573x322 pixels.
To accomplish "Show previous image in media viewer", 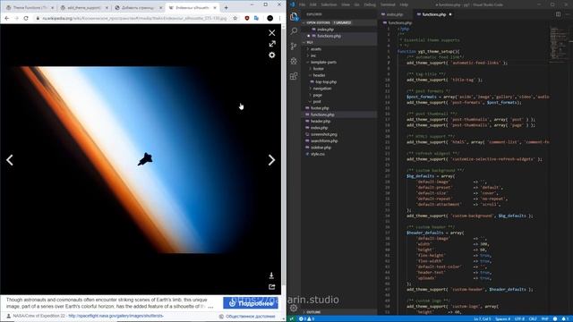I will [x=10, y=160].
